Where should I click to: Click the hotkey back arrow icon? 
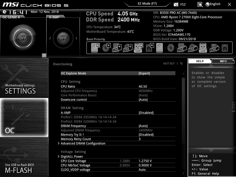(181, 64)
